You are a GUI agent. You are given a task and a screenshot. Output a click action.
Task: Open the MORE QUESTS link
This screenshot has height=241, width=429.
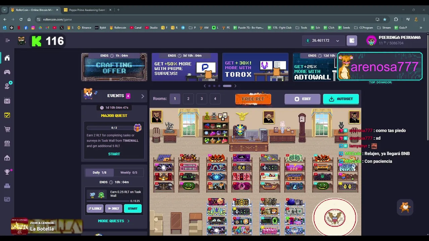[x=114, y=221]
